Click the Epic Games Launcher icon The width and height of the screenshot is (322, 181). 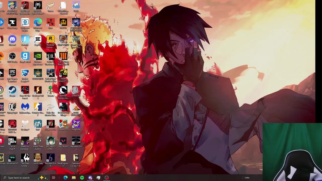pyautogui.click(x=12, y=76)
